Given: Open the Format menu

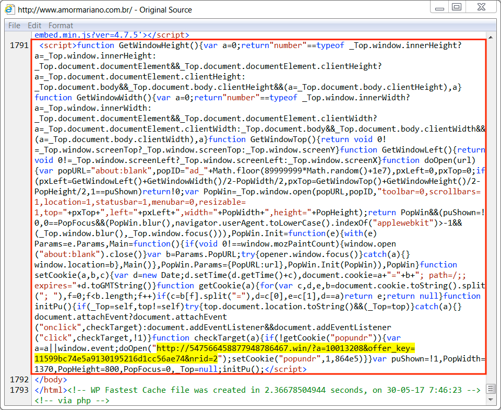Looking at the screenshot, I should click(x=61, y=26).
